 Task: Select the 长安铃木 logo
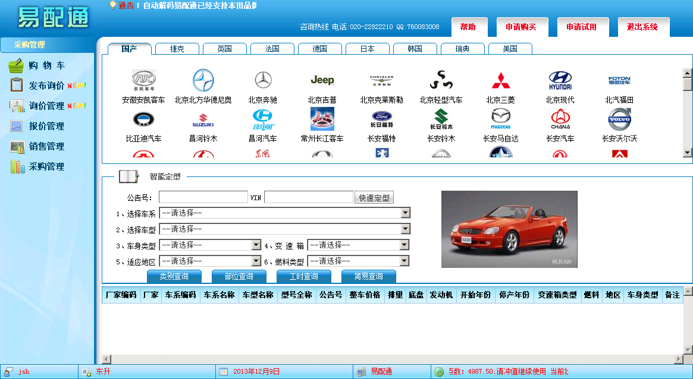click(x=441, y=119)
